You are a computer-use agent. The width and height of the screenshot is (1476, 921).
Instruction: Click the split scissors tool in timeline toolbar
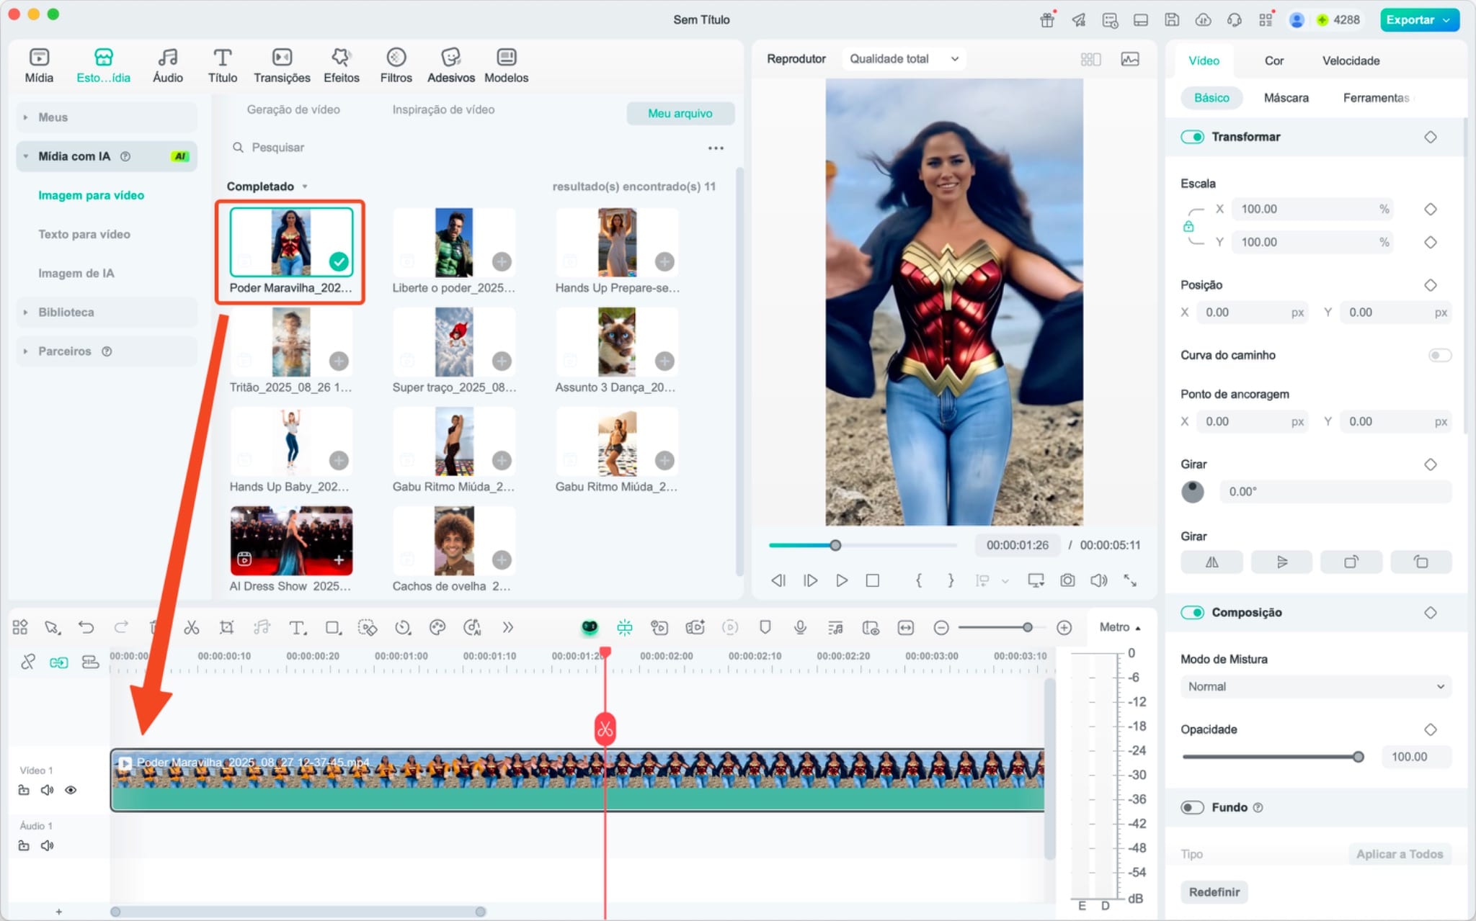coord(191,627)
